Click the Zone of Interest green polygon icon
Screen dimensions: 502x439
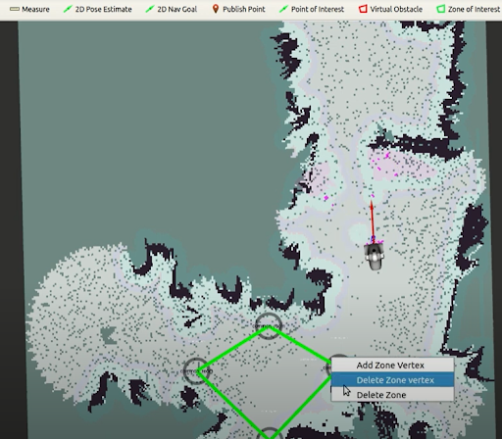click(x=440, y=9)
